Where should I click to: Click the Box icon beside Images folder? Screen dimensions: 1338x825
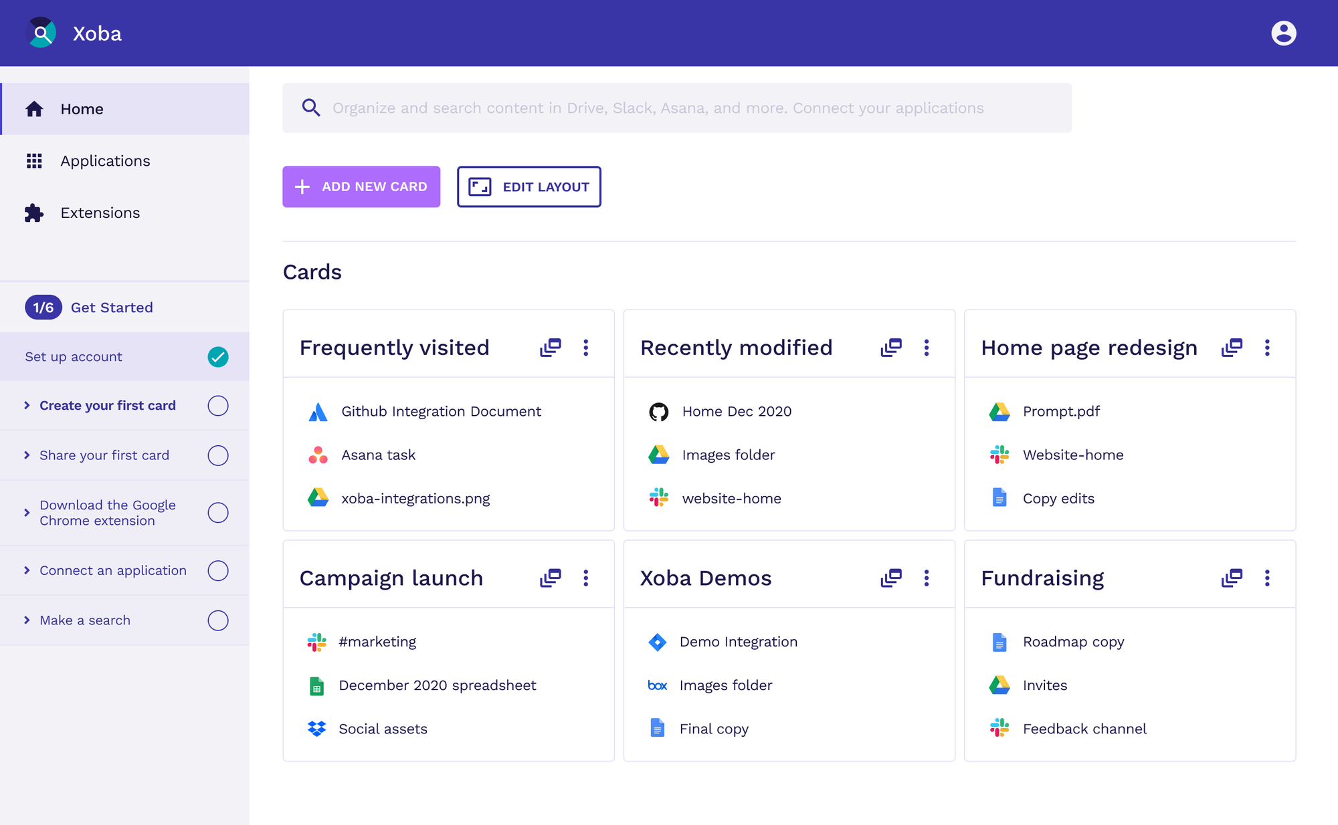point(657,685)
